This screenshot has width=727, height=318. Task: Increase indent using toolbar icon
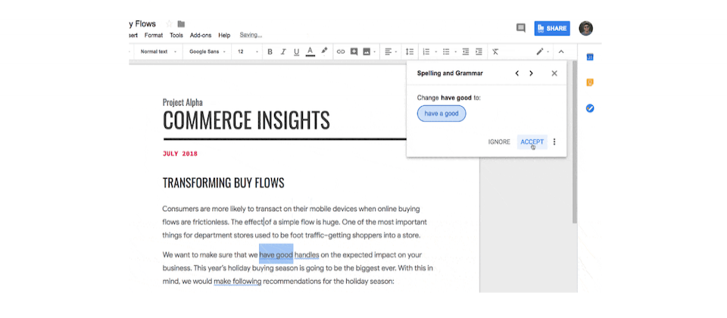(x=479, y=51)
